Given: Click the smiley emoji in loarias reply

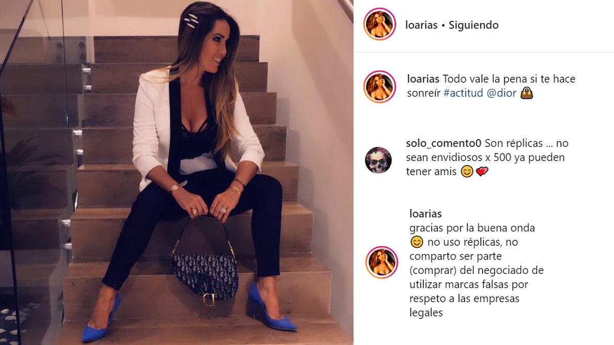Looking at the screenshot, I should click(x=416, y=242).
